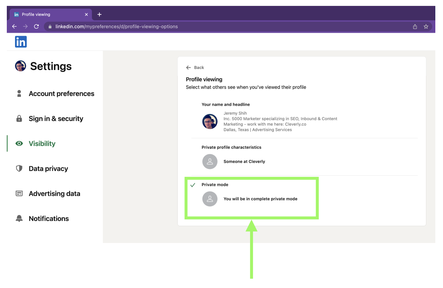
Task: Click the bell icon beside Notifications
Action: [x=19, y=218]
